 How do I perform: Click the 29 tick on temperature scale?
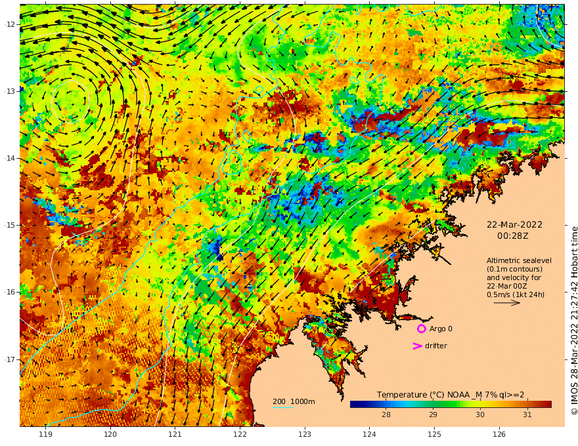[x=433, y=415]
